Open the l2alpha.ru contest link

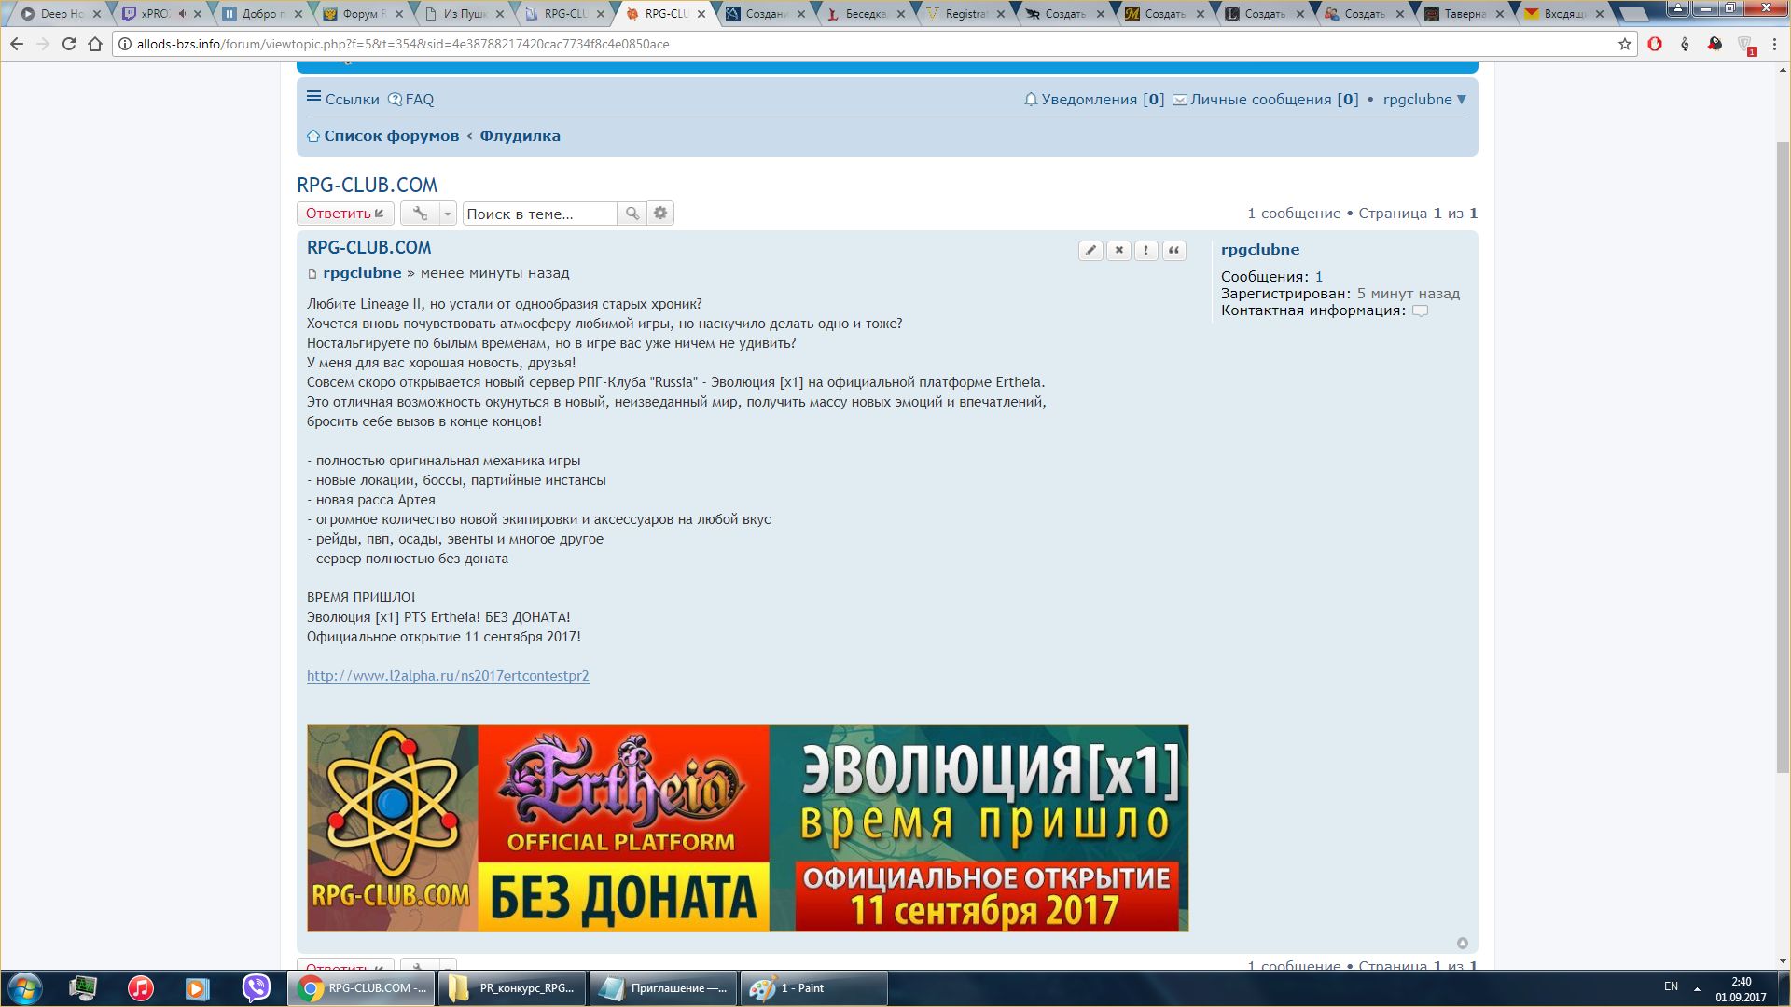pos(448,676)
